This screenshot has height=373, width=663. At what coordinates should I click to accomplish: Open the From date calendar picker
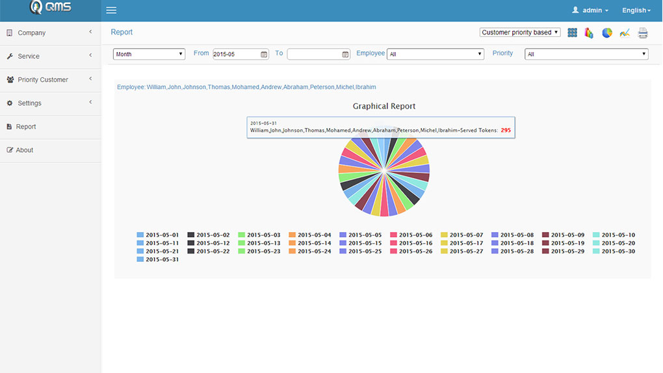264,55
